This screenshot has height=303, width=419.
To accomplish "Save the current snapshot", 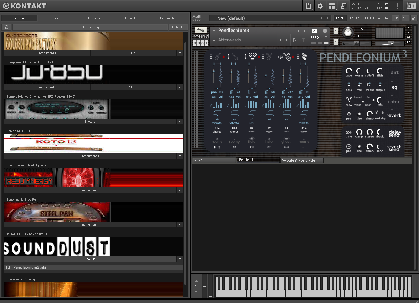I will [295, 40].
